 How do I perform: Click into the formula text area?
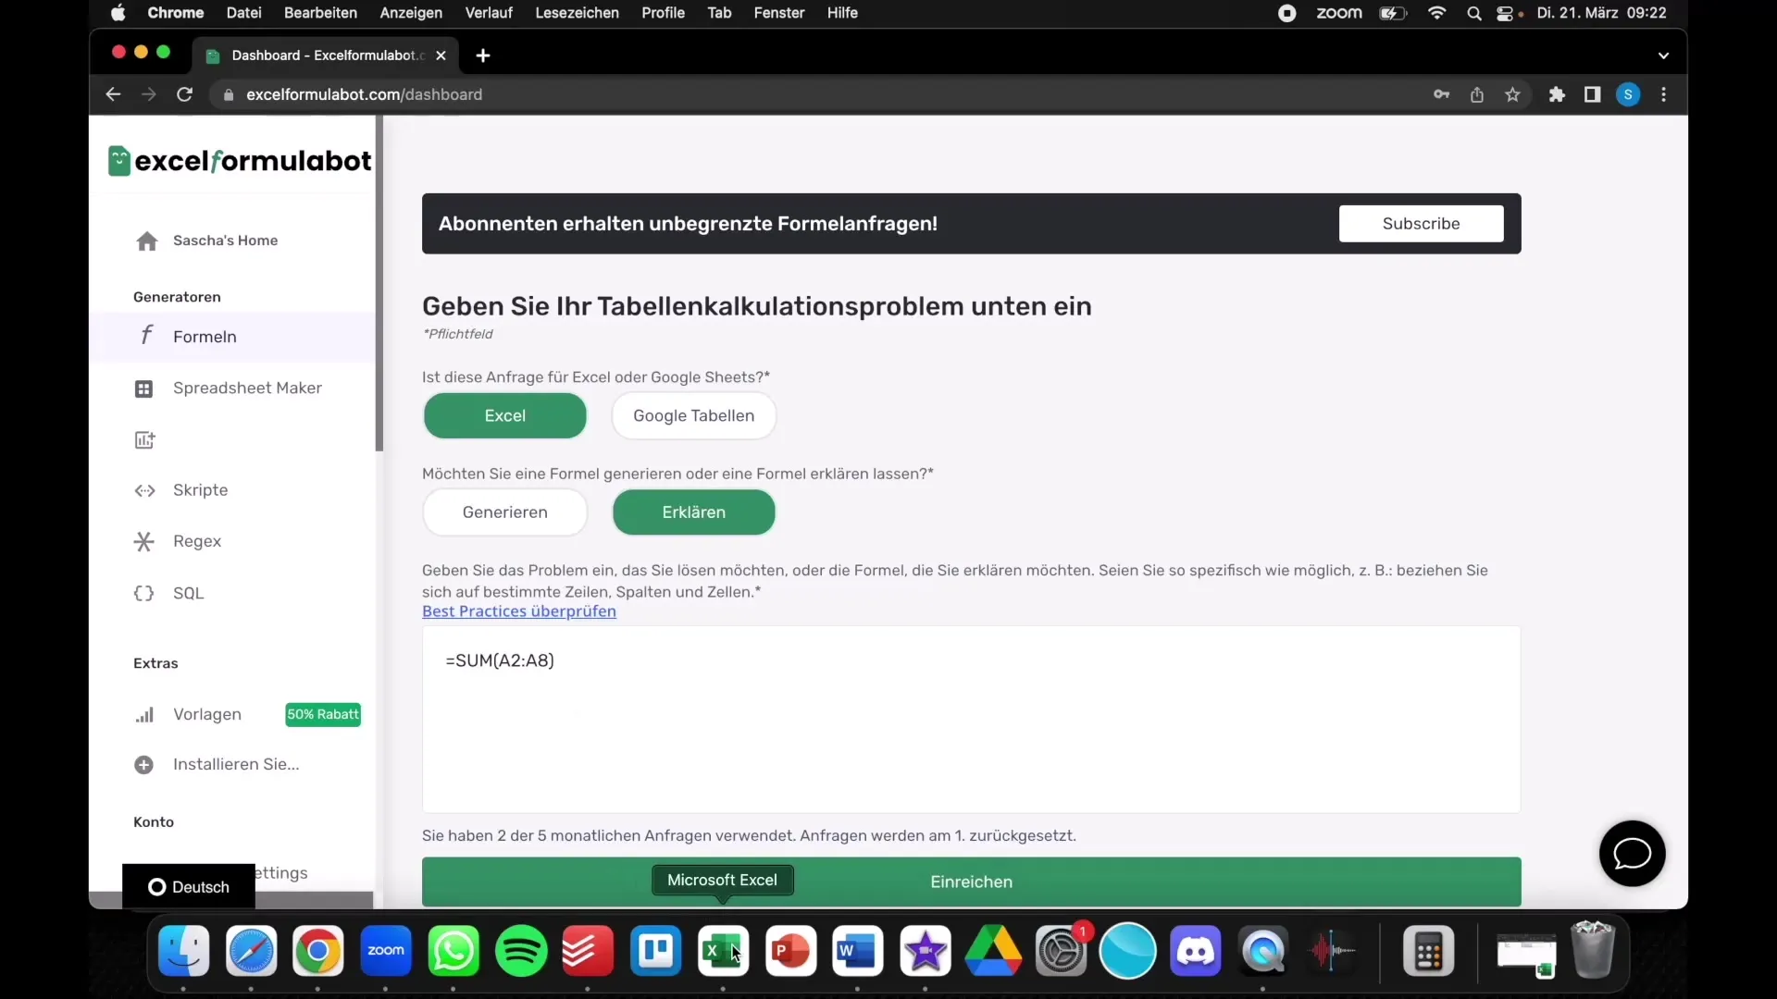click(x=971, y=720)
